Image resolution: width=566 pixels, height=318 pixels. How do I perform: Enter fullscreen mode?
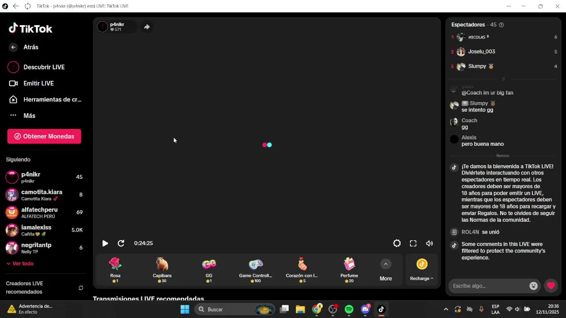click(x=413, y=243)
